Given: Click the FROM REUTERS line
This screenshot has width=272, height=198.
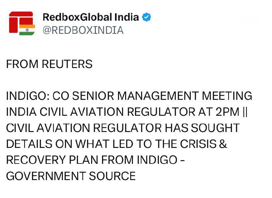Looking at the screenshot, I should [x=49, y=64].
